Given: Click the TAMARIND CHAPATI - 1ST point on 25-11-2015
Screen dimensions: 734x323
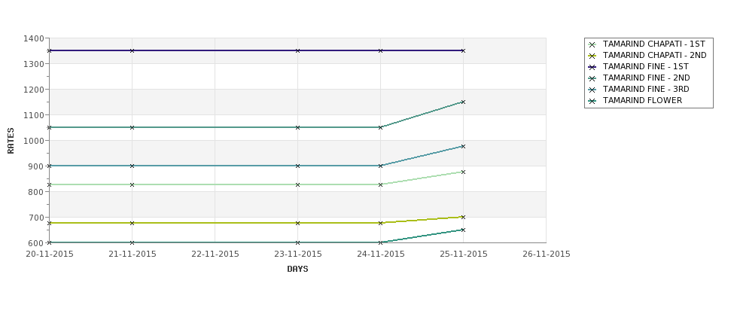Looking at the screenshot, I should (x=463, y=172).
